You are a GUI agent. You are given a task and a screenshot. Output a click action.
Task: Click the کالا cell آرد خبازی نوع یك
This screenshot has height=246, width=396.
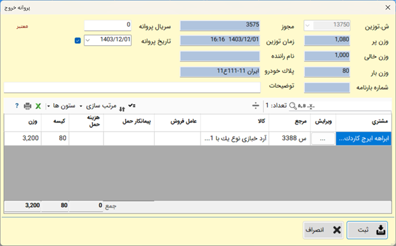pos(235,139)
